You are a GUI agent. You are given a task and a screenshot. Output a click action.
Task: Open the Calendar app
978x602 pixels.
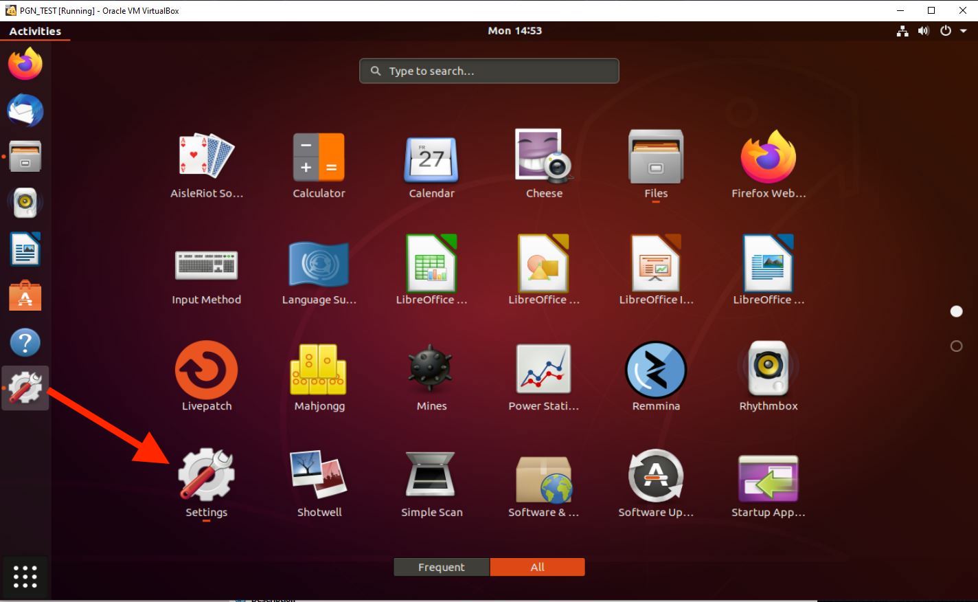pos(431,158)
